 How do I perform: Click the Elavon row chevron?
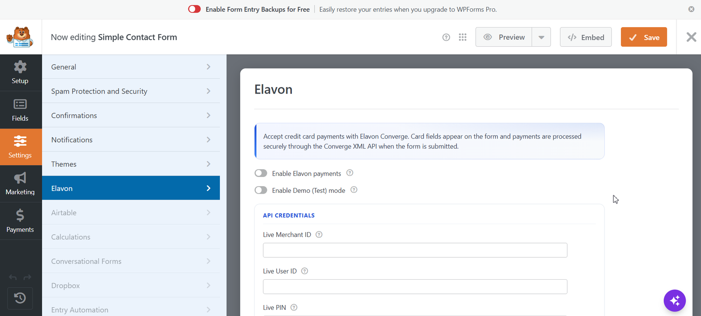(x=209, y=188)
